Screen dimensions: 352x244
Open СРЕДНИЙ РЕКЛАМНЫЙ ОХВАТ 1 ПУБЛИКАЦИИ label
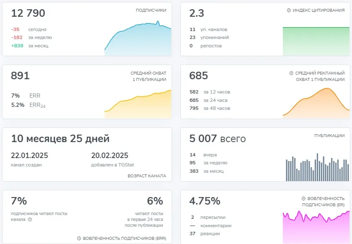[320, 76]
